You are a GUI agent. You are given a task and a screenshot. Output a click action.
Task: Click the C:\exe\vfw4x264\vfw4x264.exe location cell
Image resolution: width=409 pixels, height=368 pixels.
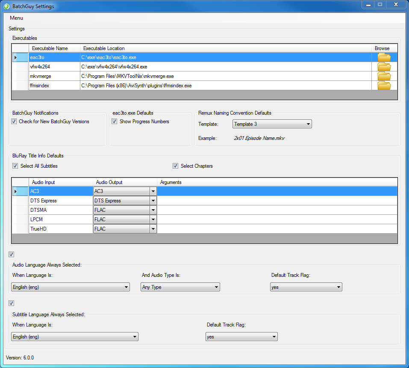tap(226, 67)
